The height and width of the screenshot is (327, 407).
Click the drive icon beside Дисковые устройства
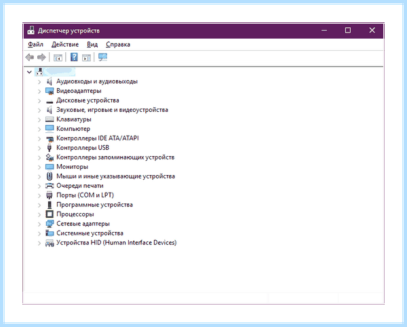pos(50,102)
